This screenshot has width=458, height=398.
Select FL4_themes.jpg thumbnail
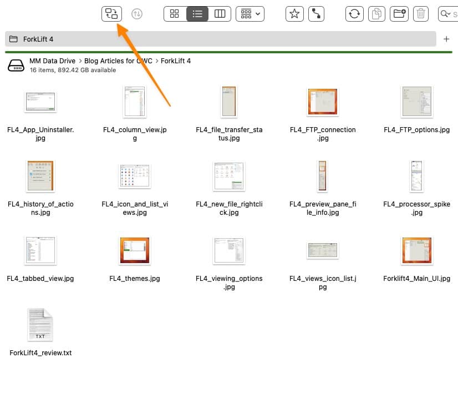[x=135, y=250]
